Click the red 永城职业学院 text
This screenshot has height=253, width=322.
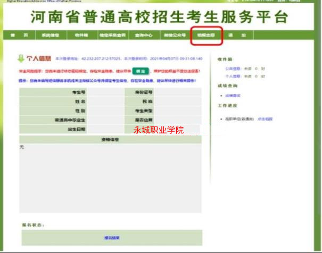point(158,130)
